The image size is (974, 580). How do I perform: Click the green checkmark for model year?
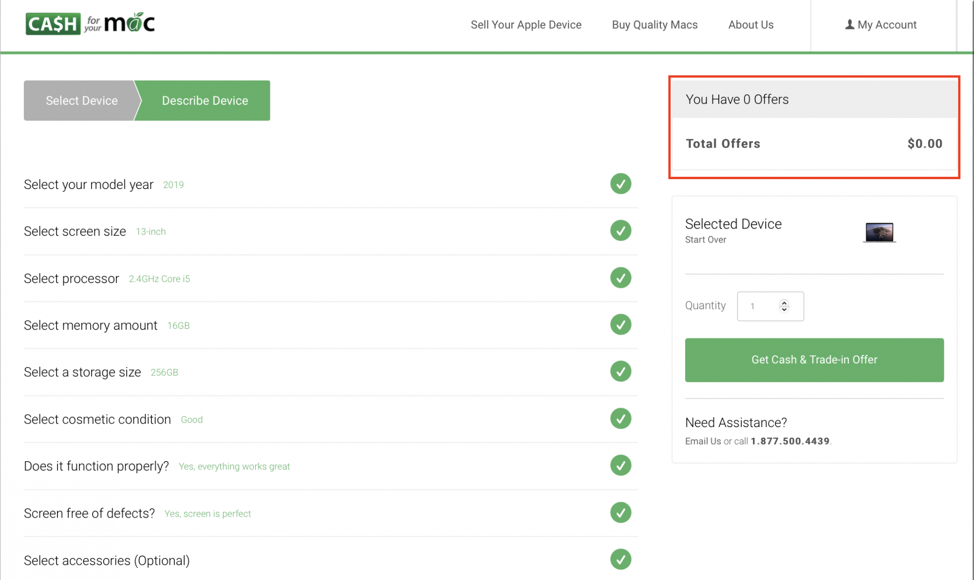coord(620,184)
